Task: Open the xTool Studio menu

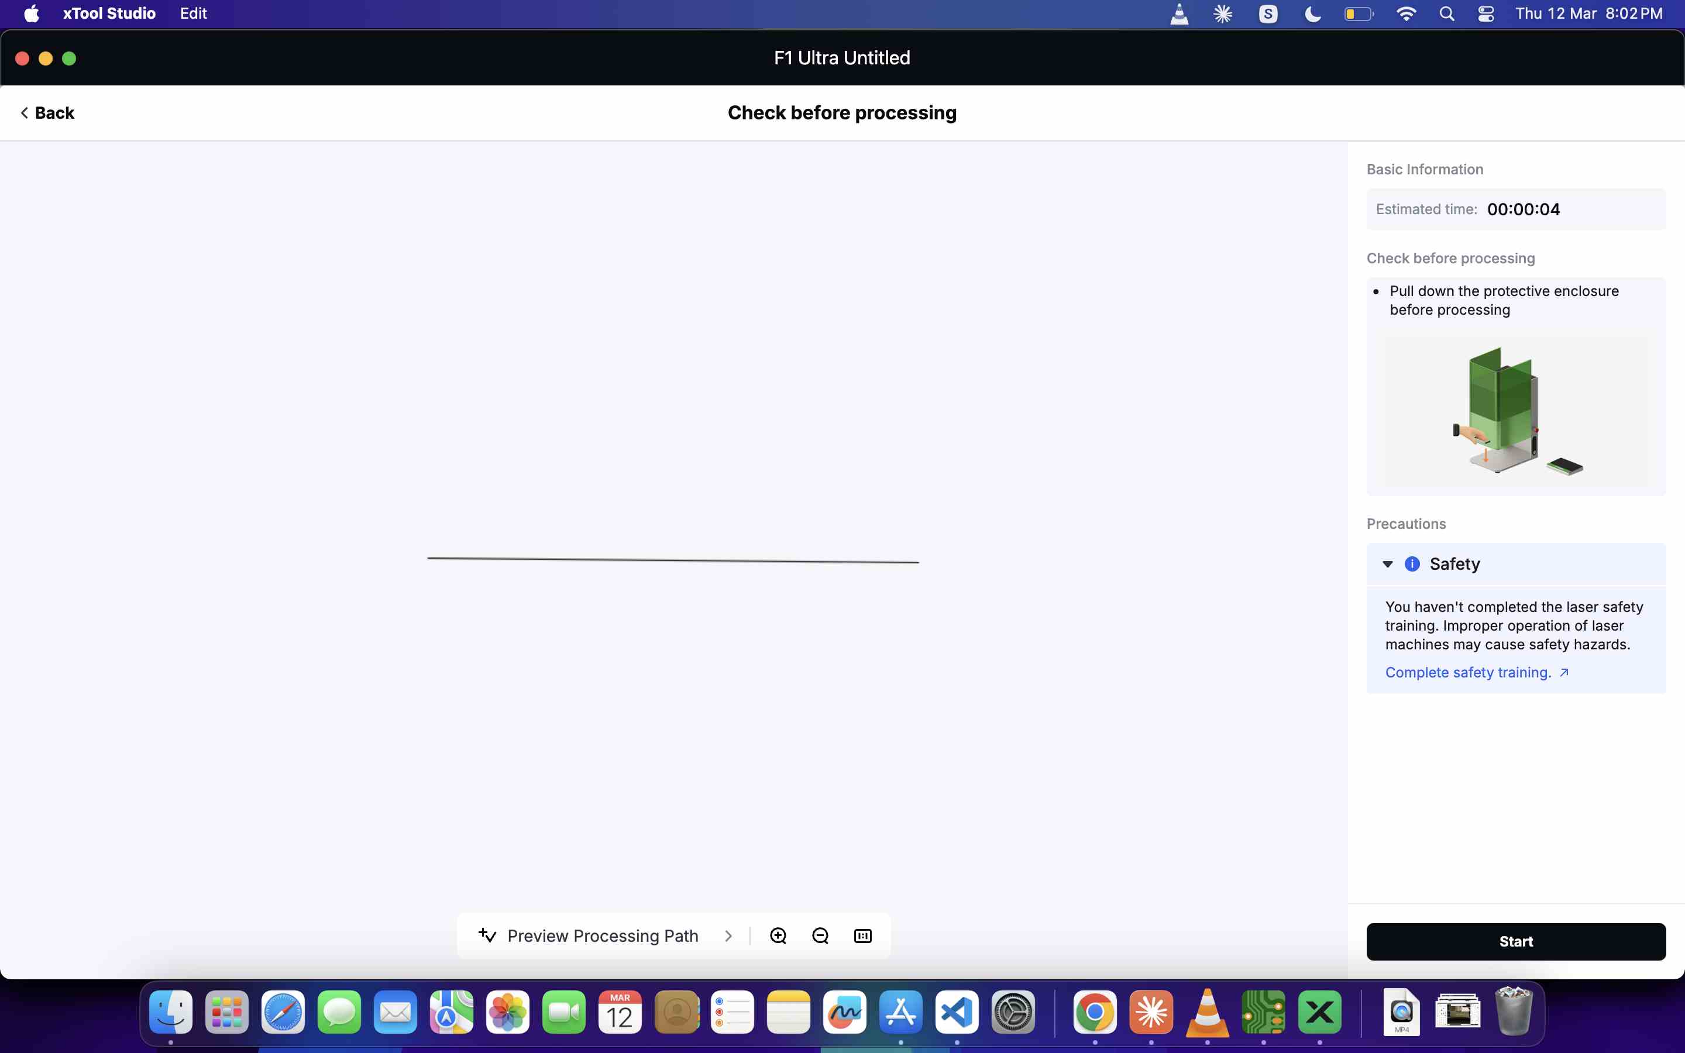Action: pos(109,14)
